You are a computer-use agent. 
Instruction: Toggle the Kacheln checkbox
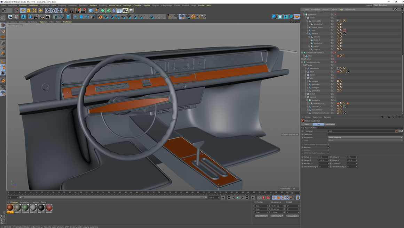click(x=328, y=147)
